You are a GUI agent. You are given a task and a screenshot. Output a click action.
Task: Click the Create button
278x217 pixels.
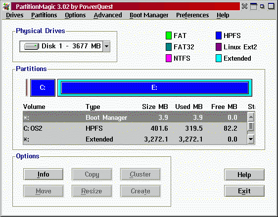coord(140,191)
